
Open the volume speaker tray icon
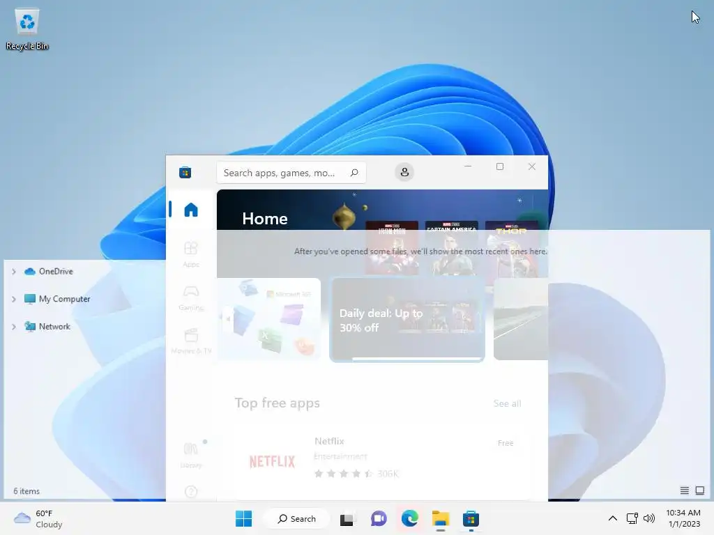coord(649,518)
